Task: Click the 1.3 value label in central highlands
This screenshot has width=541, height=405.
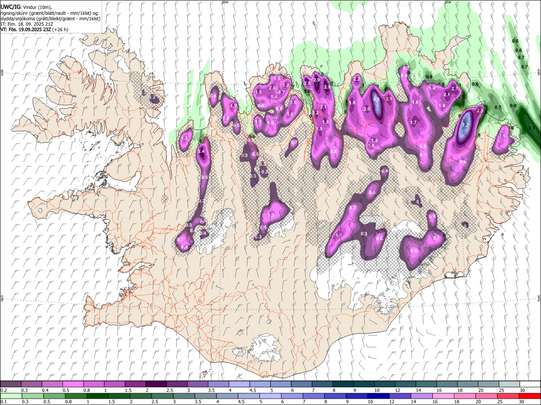Action: coord(339,235)
